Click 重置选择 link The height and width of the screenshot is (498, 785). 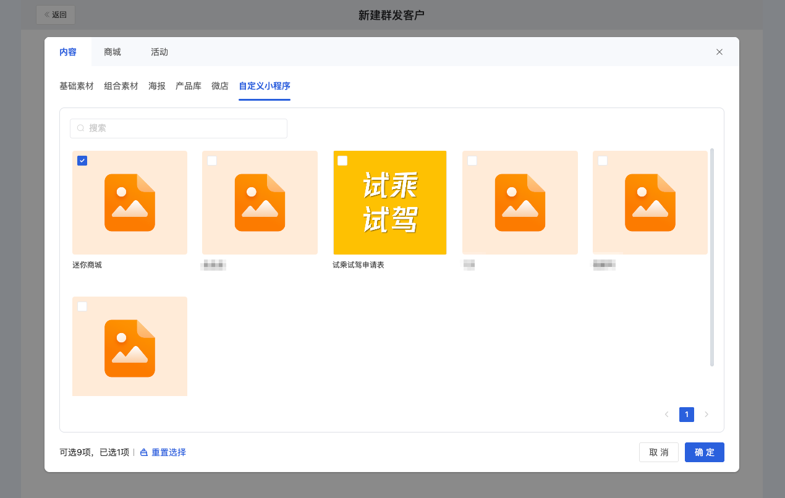[163, 452]
